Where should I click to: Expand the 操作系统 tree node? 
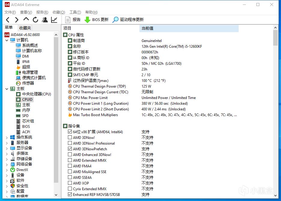[x=7, y=137]
